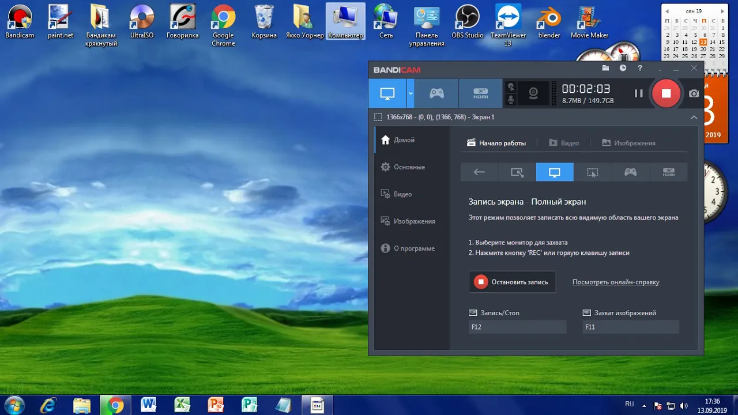Click the Остановить запись button
The image size is (738, 415).
(x=512, y=282)
